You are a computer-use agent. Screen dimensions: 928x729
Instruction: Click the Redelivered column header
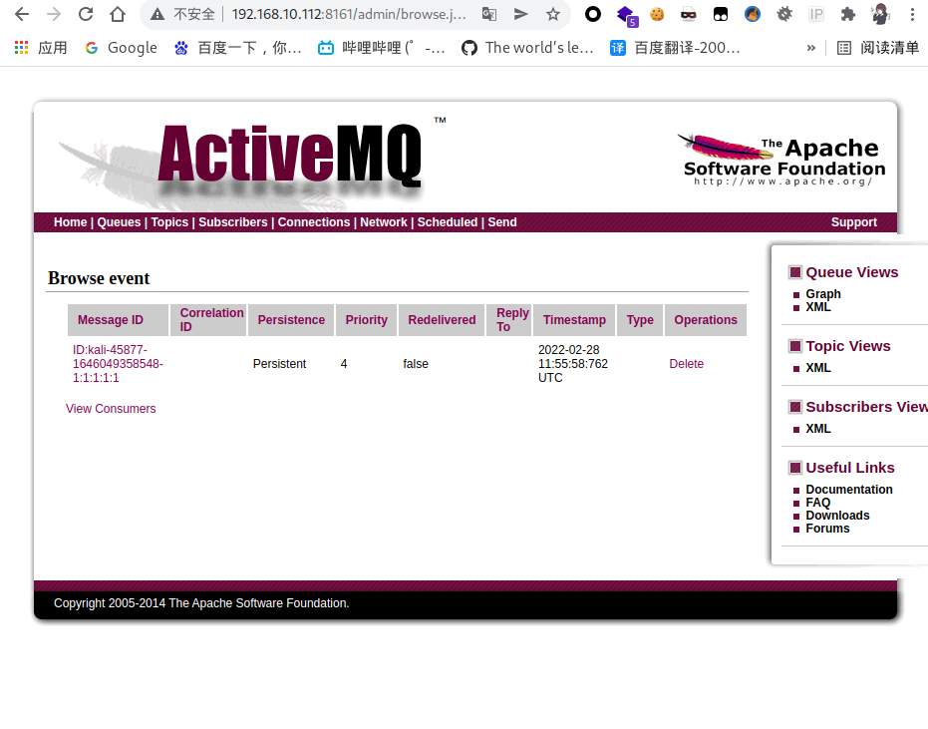[442, 320]
